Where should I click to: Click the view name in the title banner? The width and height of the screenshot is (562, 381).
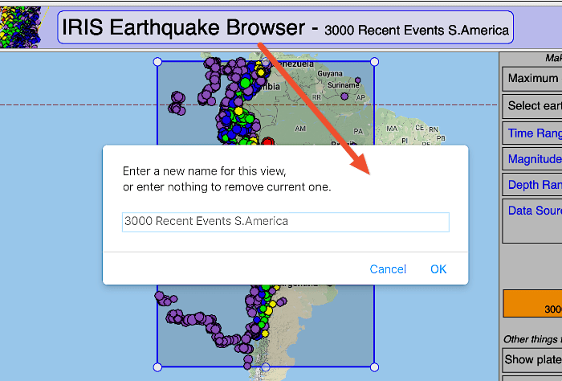(416, 31)
